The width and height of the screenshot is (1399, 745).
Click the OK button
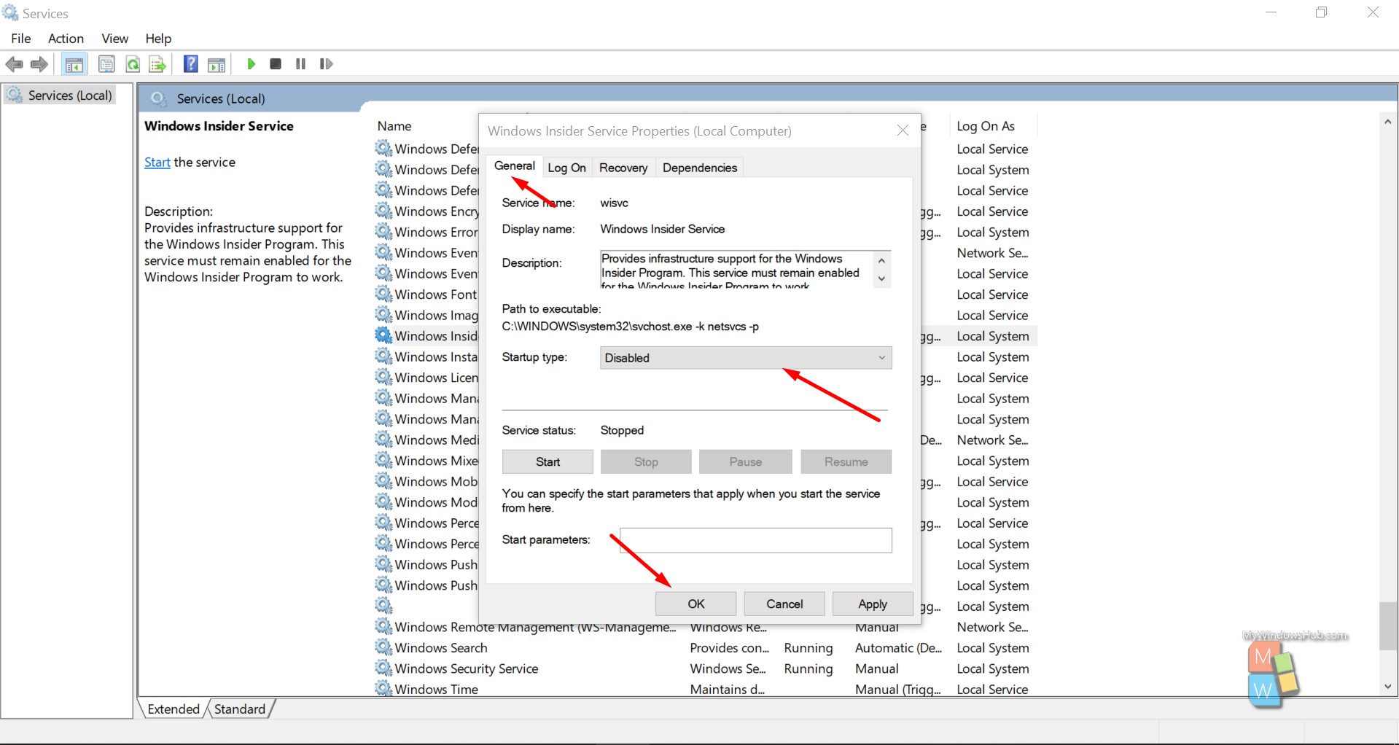[x=695, y=604]
